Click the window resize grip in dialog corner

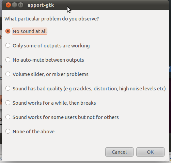coord(167,159)
